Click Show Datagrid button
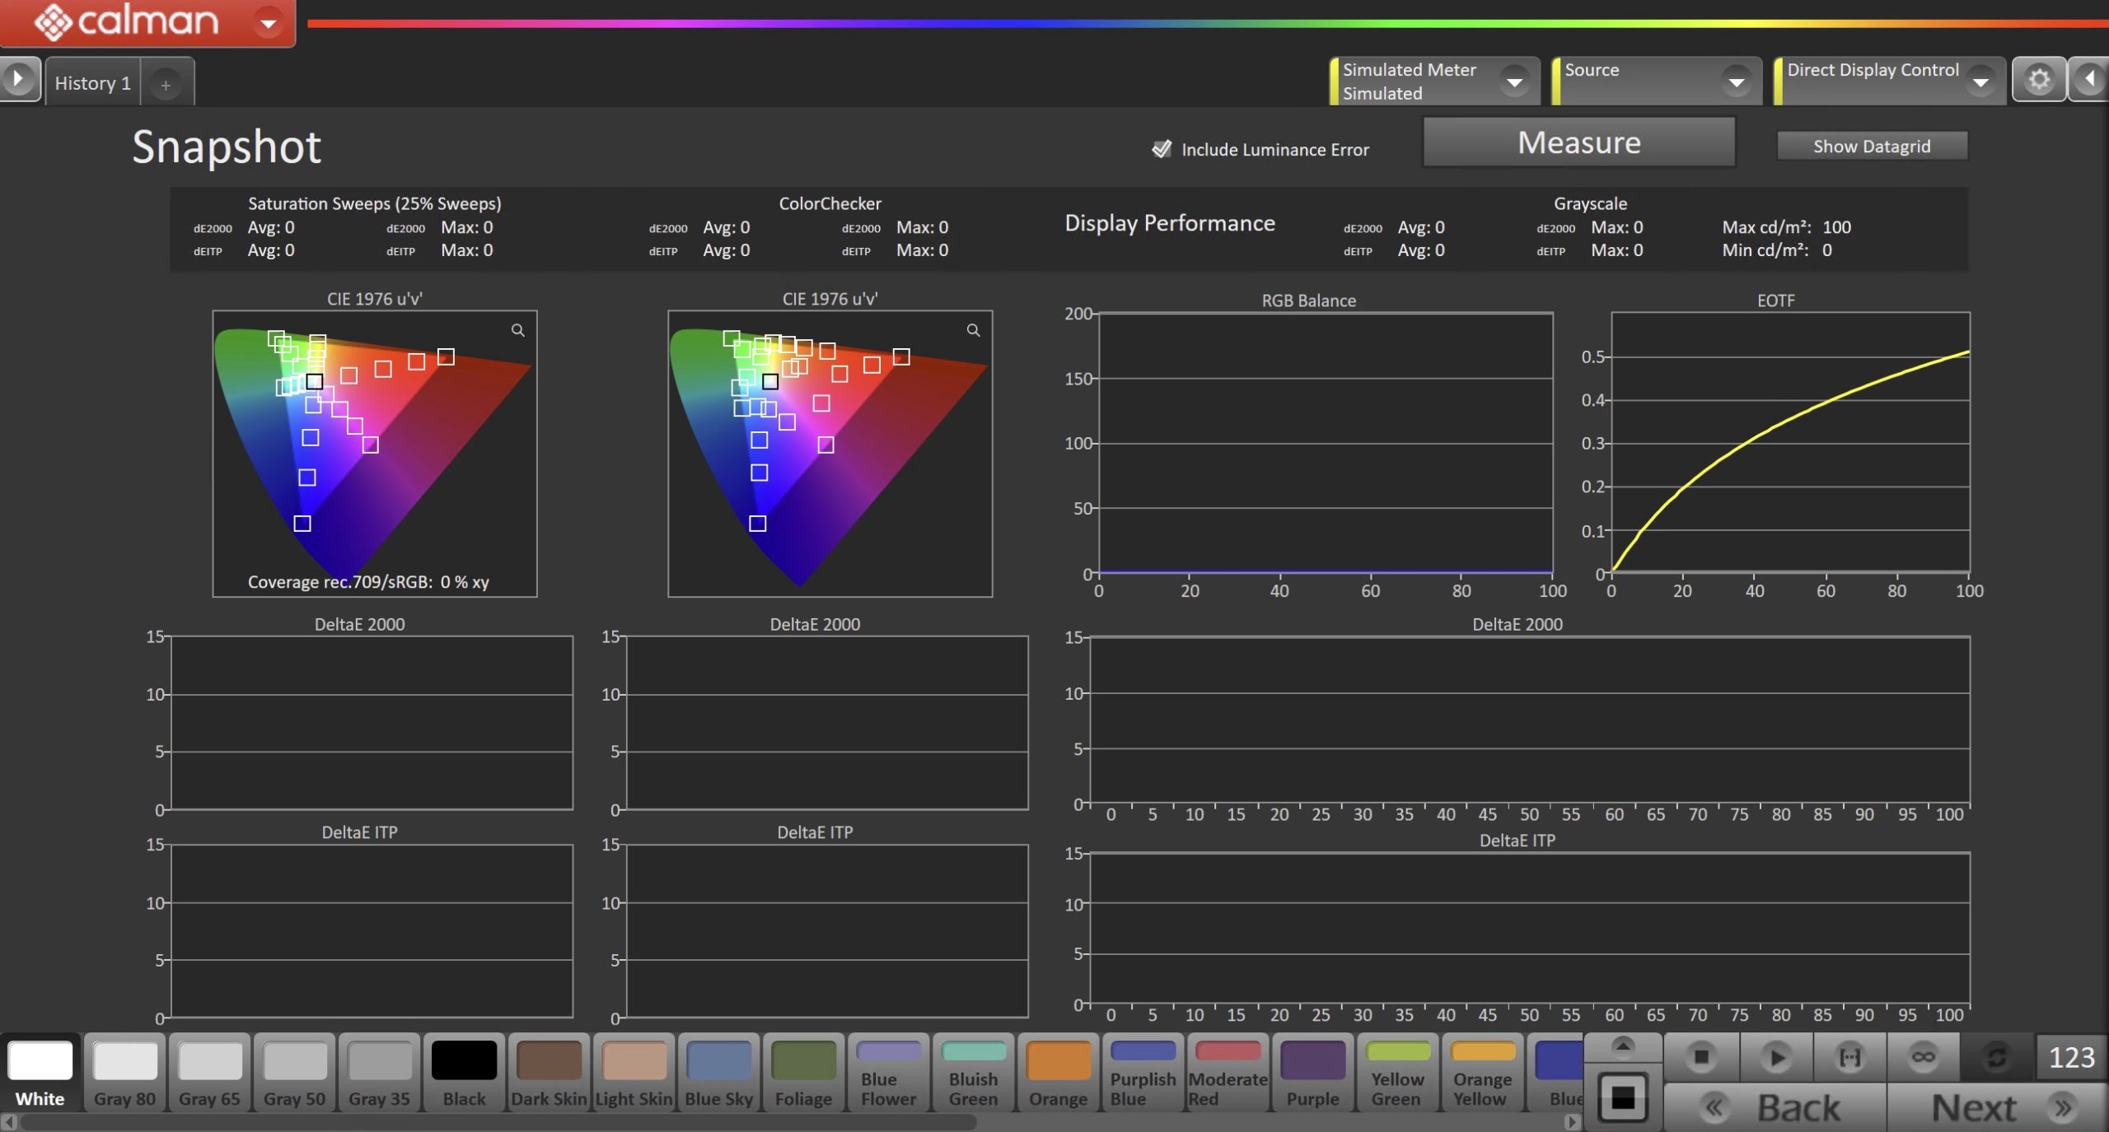 pyautogui.click(x=1871, y=146)
